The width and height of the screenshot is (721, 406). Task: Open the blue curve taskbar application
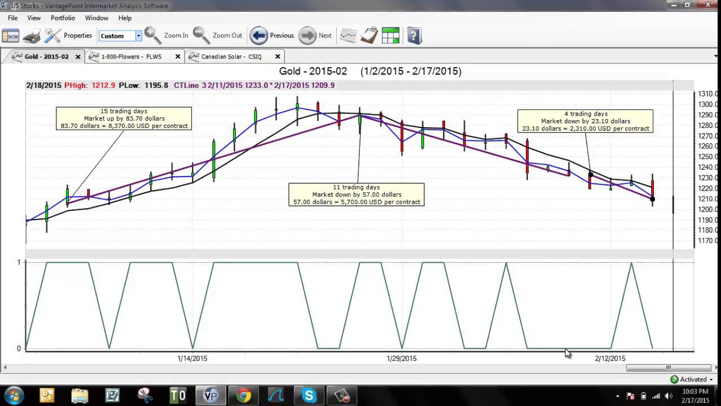click(276, 396)
